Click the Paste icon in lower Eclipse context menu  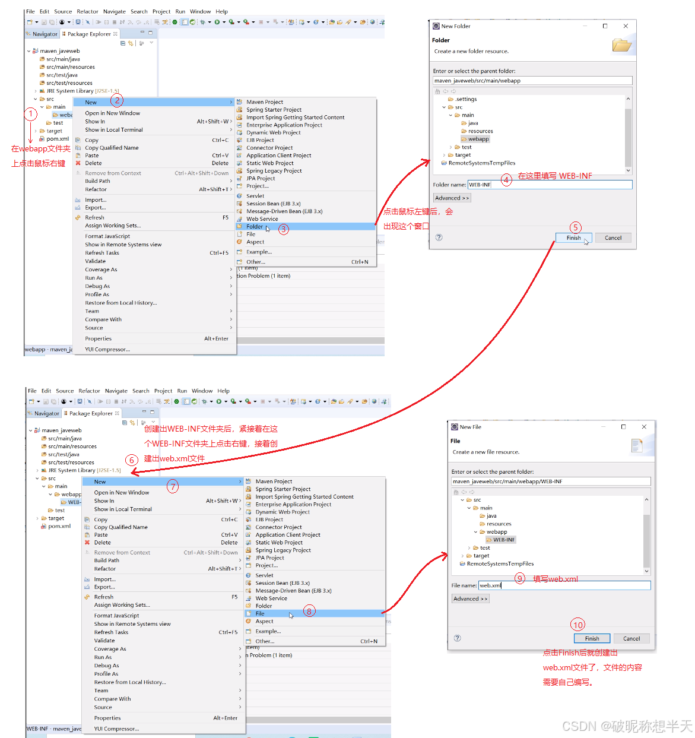tap(87, 535)
